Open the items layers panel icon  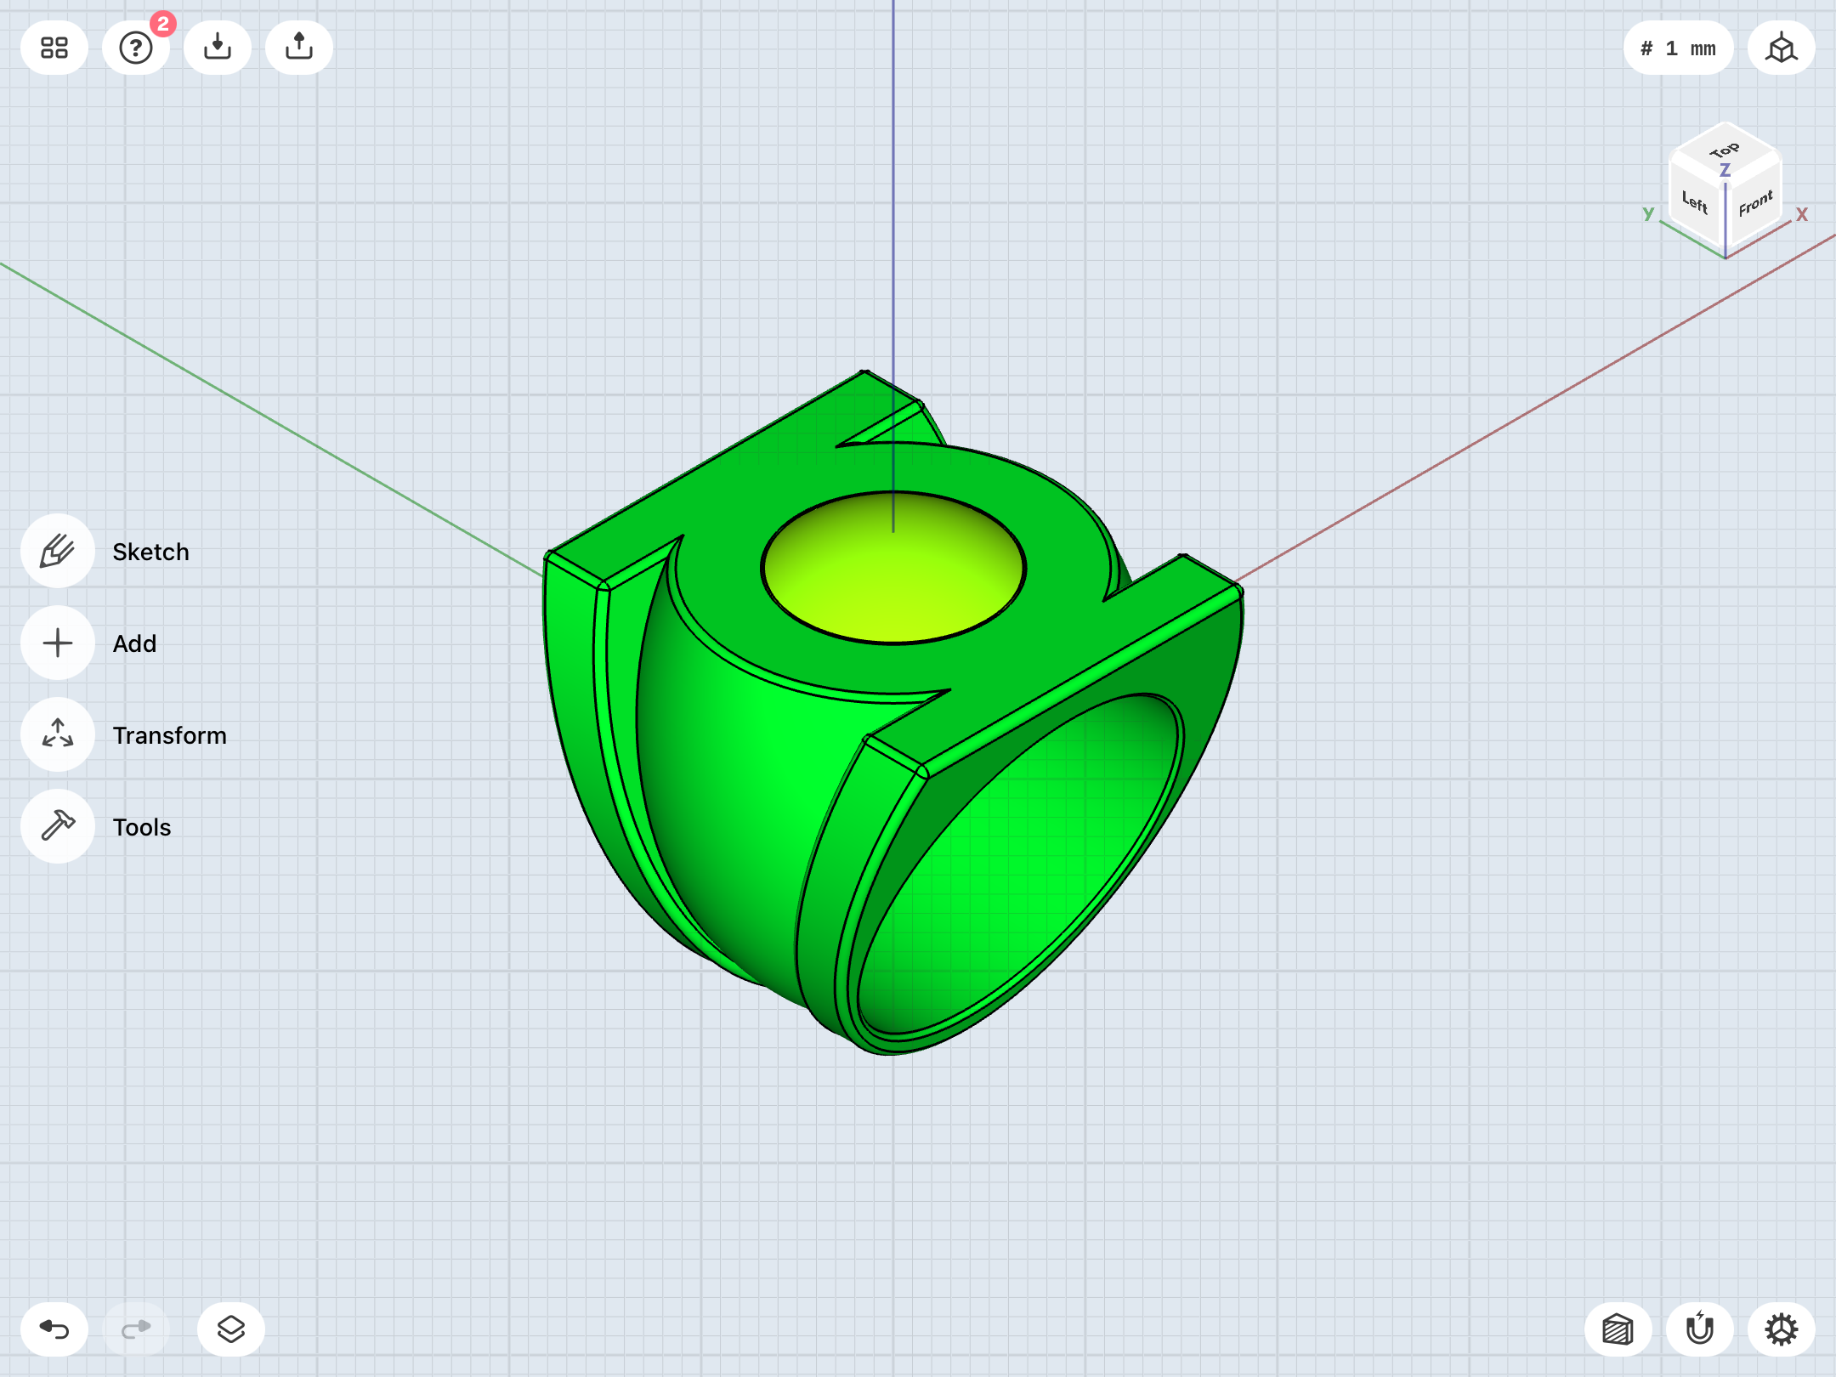pos(231,1329)
